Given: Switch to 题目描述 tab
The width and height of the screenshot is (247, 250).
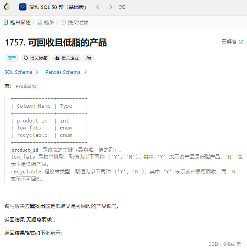Looking at the screenshot, I should click(17, 22).
